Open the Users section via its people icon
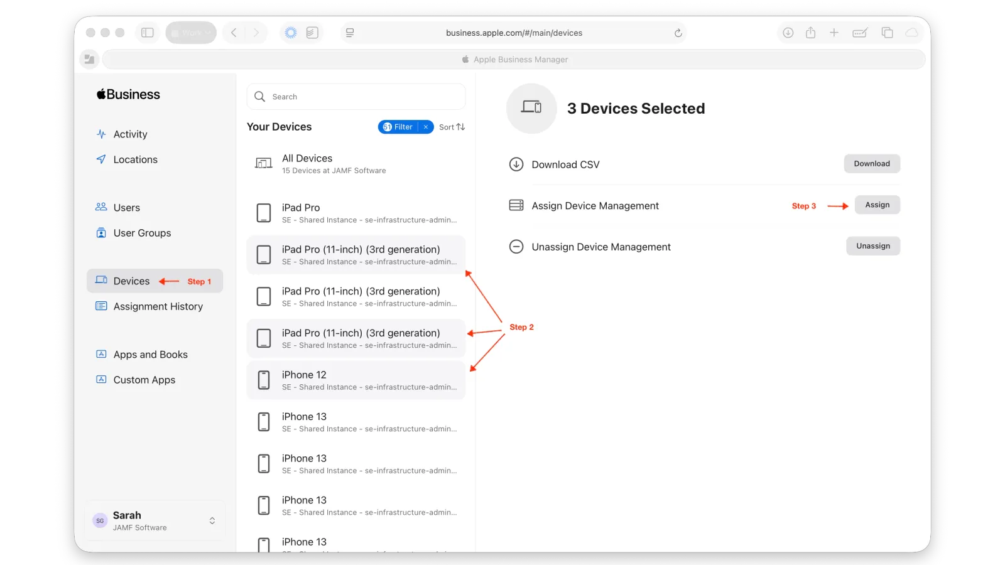 (x=101, y=207)
